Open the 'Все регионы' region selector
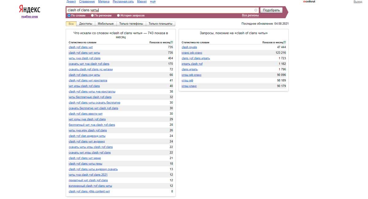Viewport: 368px width, 199px height. pyautogui.click(x=250, y=15)
